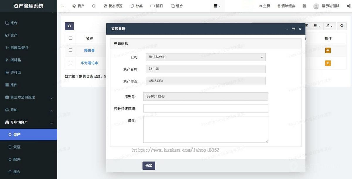Click the search magnifier icon

(x=341, y=26)
